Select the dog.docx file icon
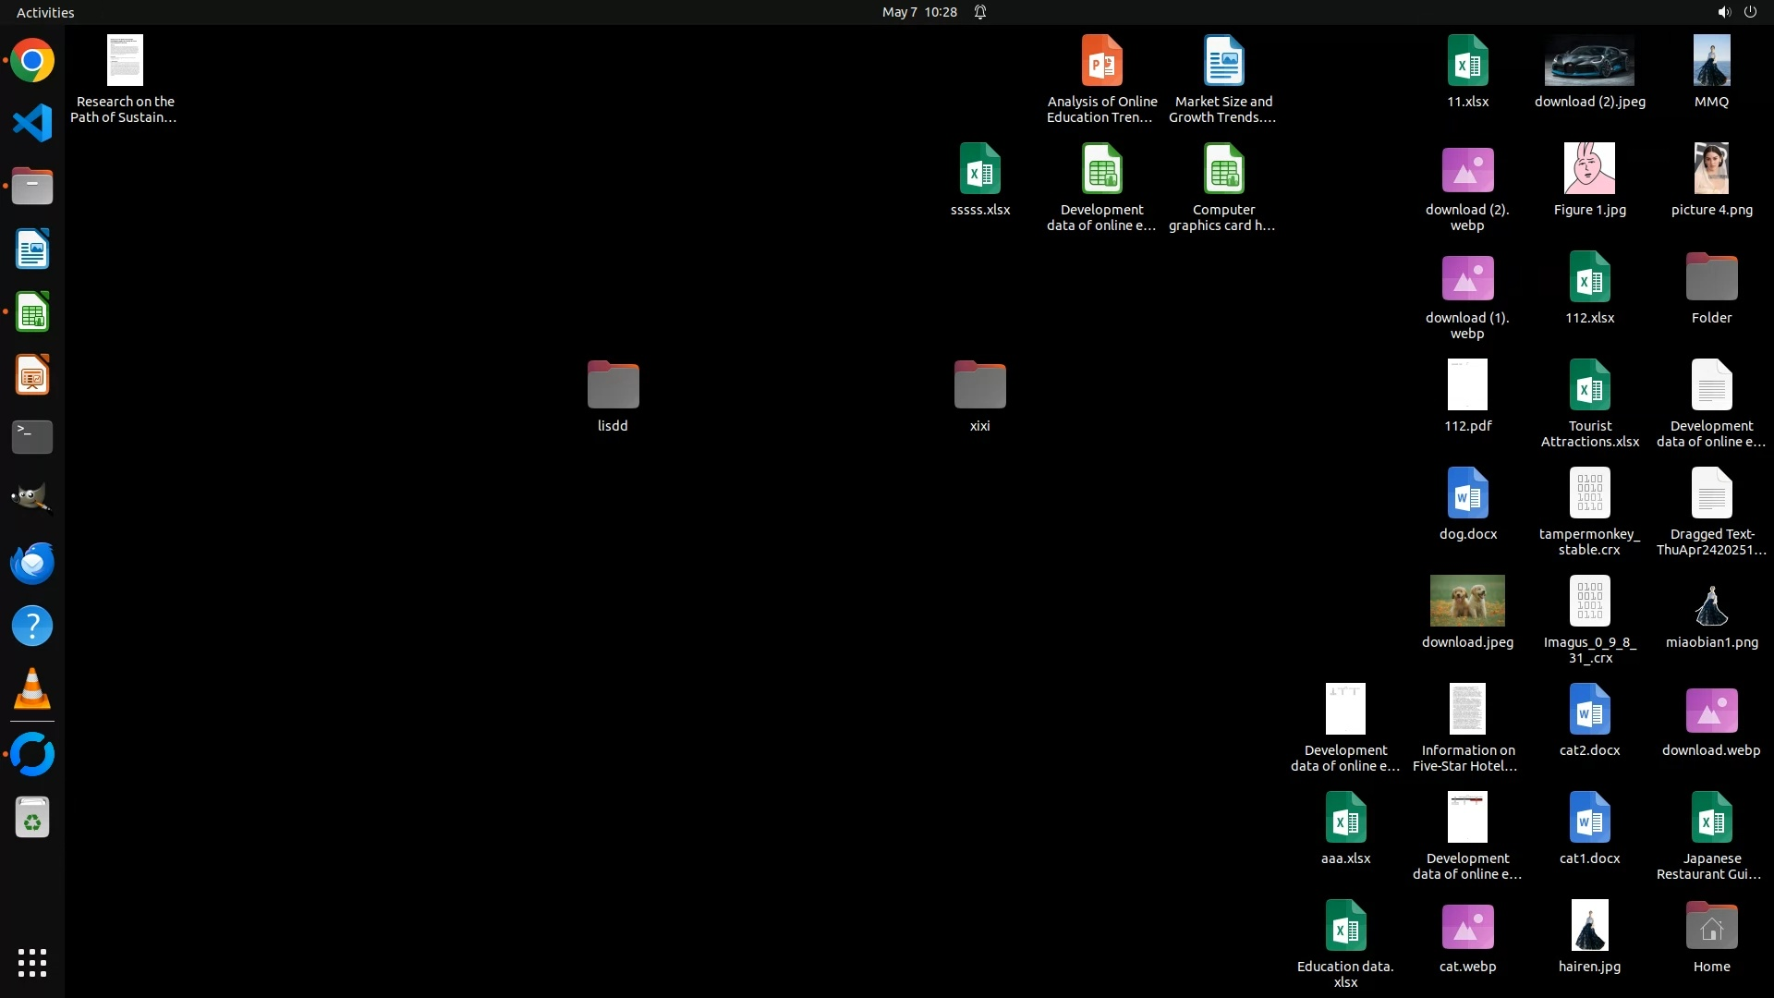This screenshot has height=998, width=1774. click(x=1467, y=493)
